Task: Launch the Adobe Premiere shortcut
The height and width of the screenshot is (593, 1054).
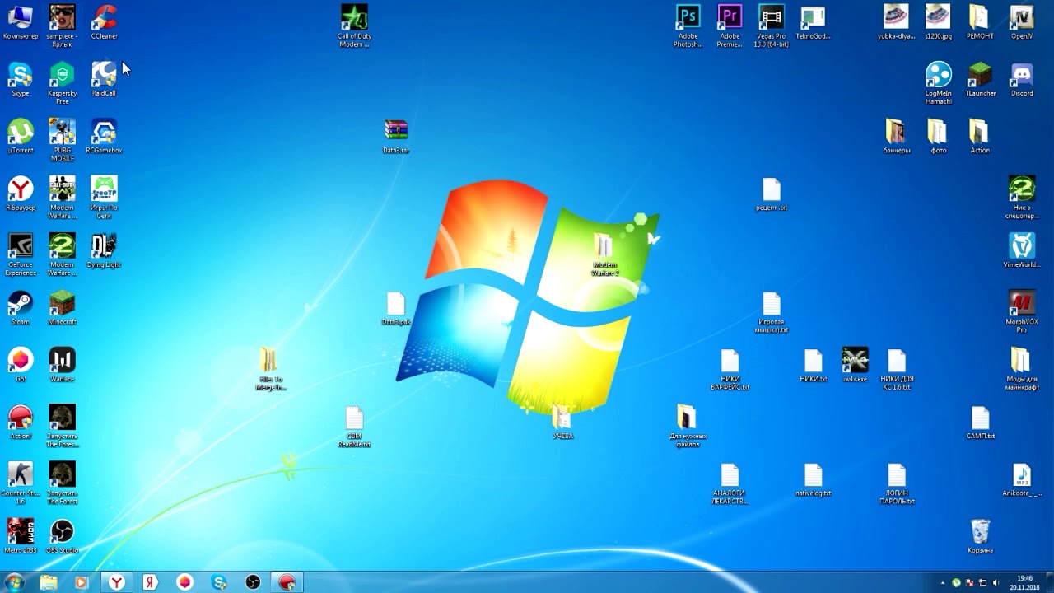Action: pos(730,26)
